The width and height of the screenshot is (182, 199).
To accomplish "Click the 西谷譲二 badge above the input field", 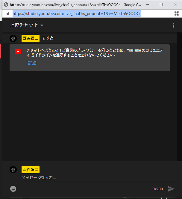I will [31, 170].
